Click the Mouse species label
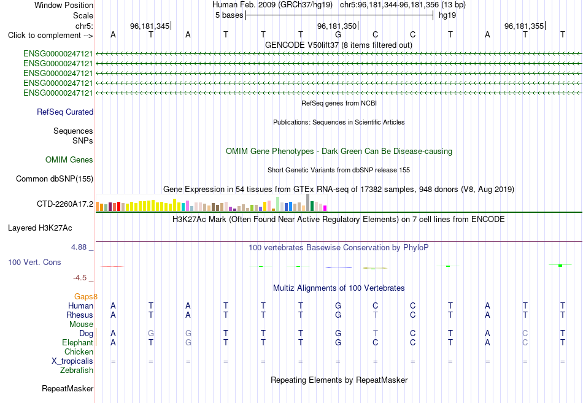Viewport: 583px width, 403px height. 81,324
